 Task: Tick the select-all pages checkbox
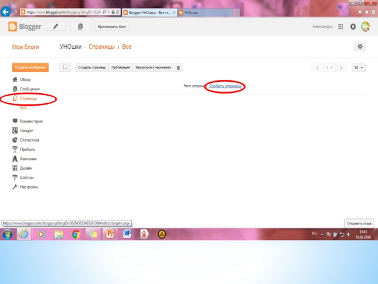pos(65,67)
